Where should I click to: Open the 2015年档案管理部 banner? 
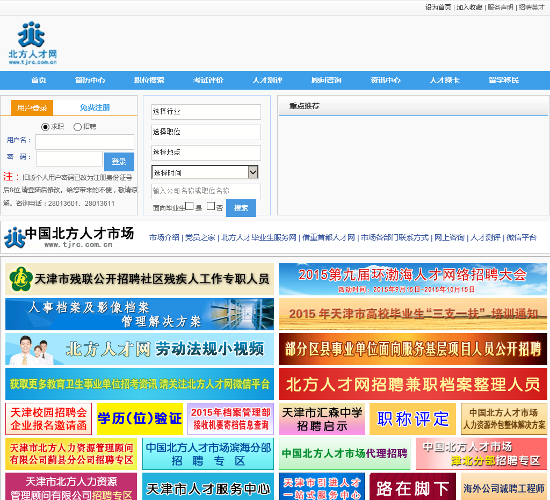[x=231, y=419]
